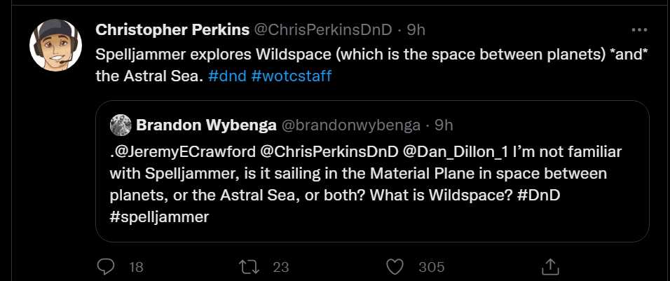This screenshot has width=670, height=281.
Task: Click the 9h timestamp of main tweet
Action: pos(416,30)
